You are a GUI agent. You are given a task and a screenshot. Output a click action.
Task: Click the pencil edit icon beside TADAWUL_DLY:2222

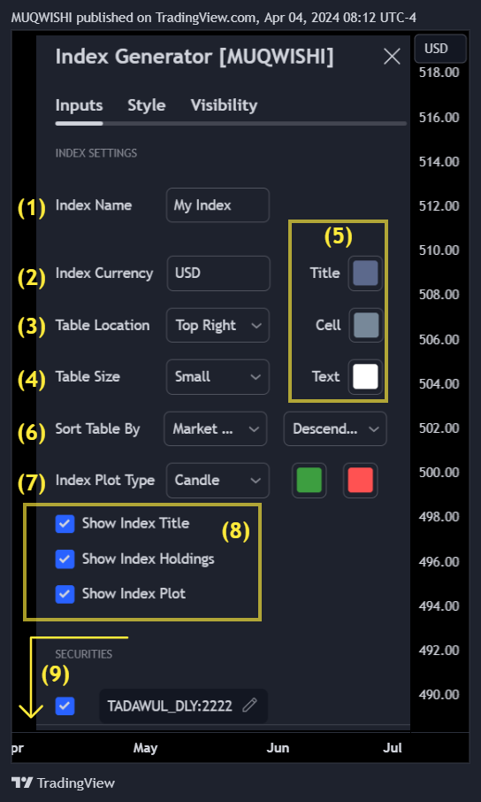point(249,706)
